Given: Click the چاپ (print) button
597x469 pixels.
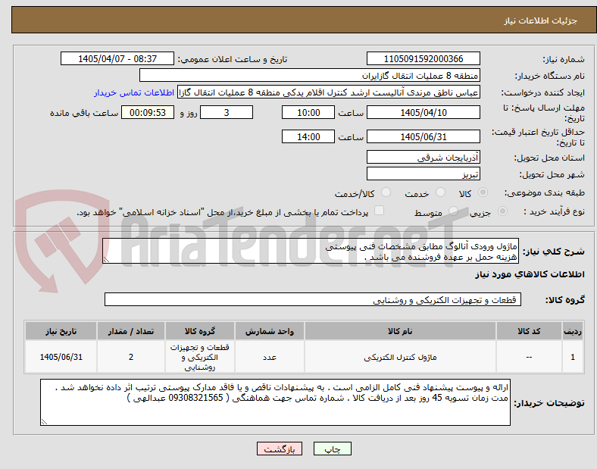Looking at the screenshot, I should 332,449.
